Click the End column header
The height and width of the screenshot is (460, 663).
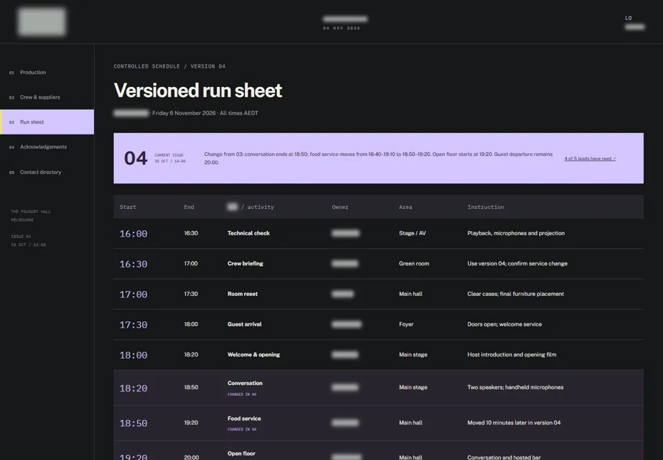[189, 207]
